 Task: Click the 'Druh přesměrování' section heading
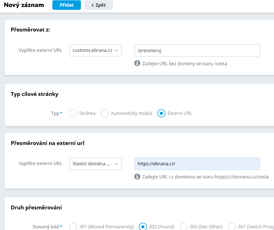coord(36,207)
